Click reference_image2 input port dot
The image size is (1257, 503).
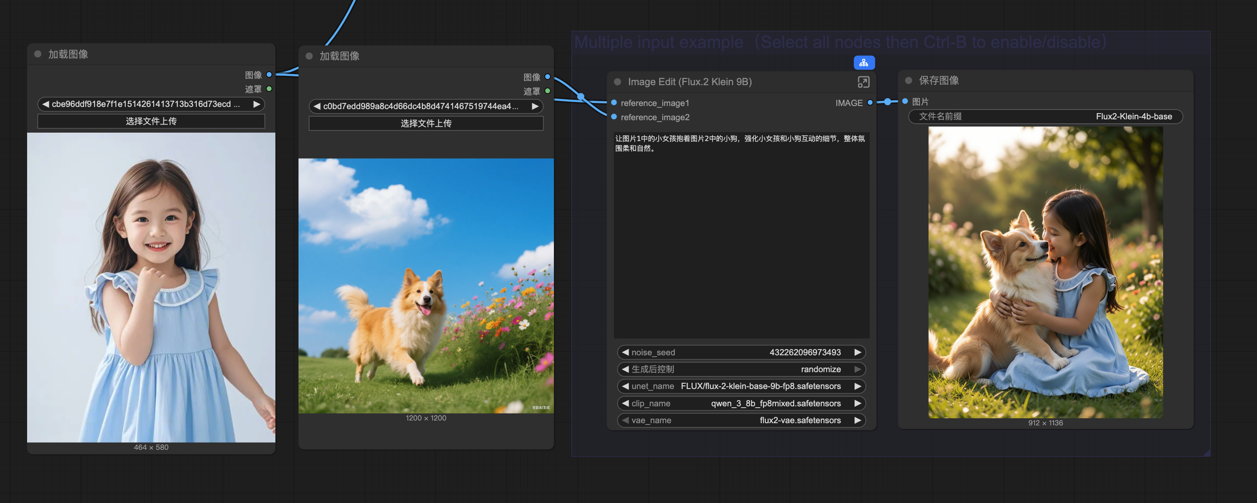coord(614,117)
